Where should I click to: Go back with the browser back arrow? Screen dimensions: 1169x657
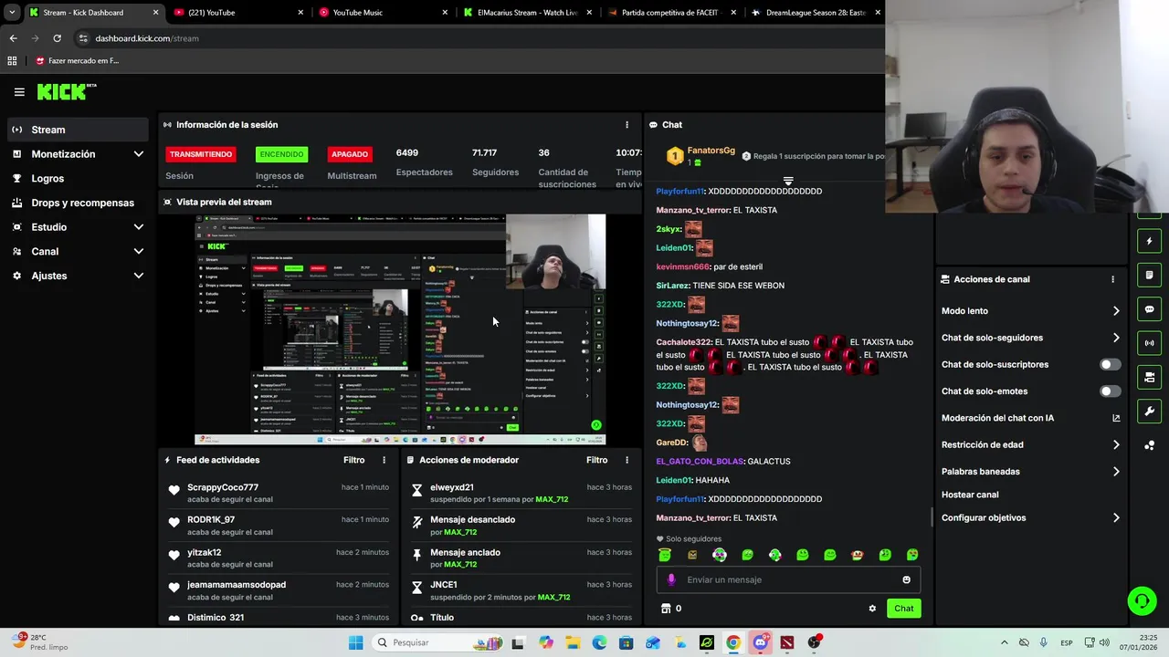(13, 38)
